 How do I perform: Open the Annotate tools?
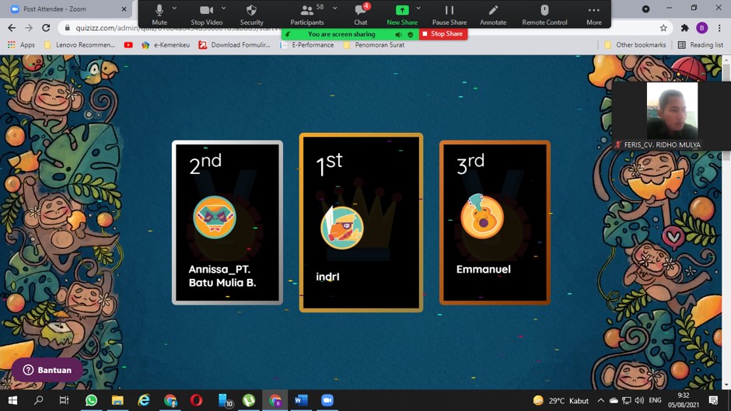click(493, 14)
